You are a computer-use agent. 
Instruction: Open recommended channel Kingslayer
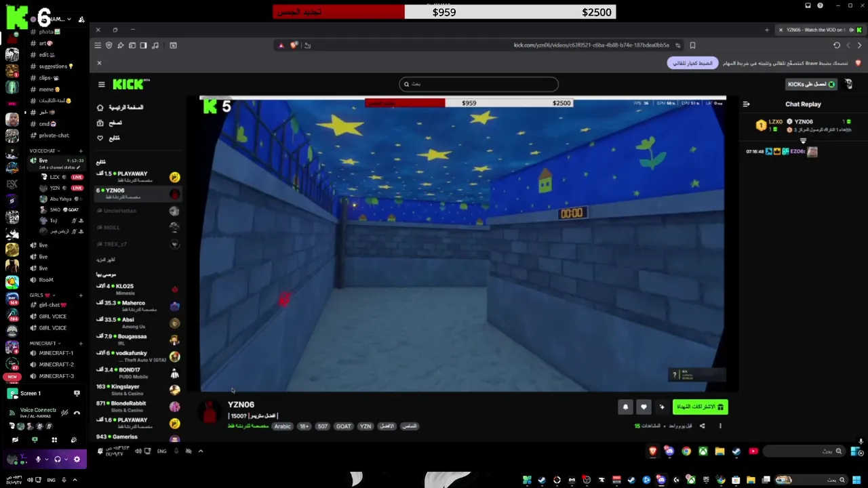[138, 390]
